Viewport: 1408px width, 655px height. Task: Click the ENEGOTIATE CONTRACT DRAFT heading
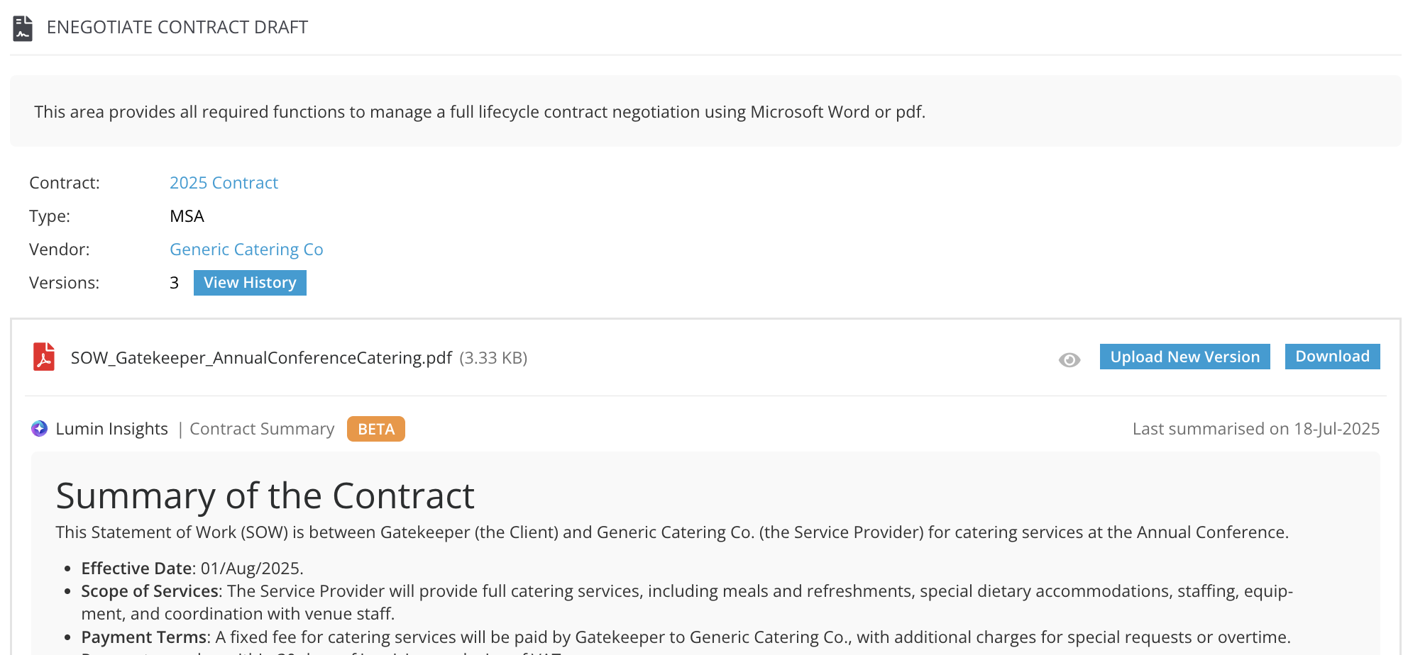[177, 28]
